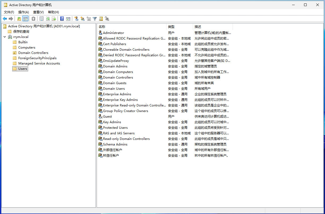Collapse the rrym.local domain node
Viewport: 325px width, 214px height.
click(x=5, y=37)
